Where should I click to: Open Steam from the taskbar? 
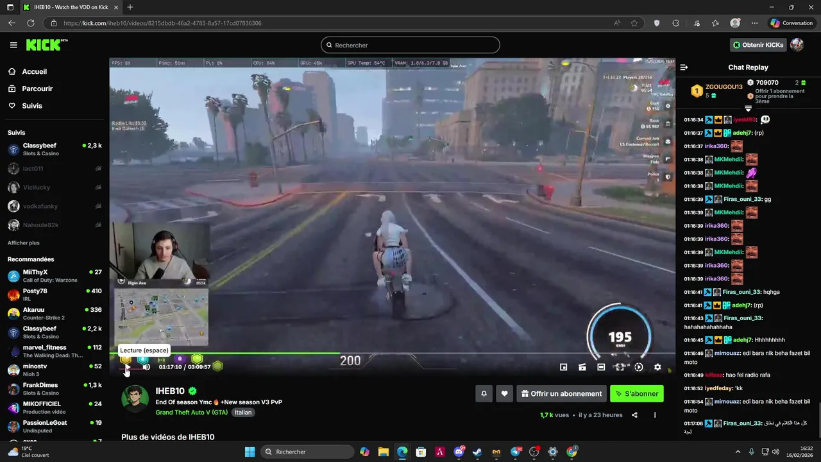tap(477, 452)
